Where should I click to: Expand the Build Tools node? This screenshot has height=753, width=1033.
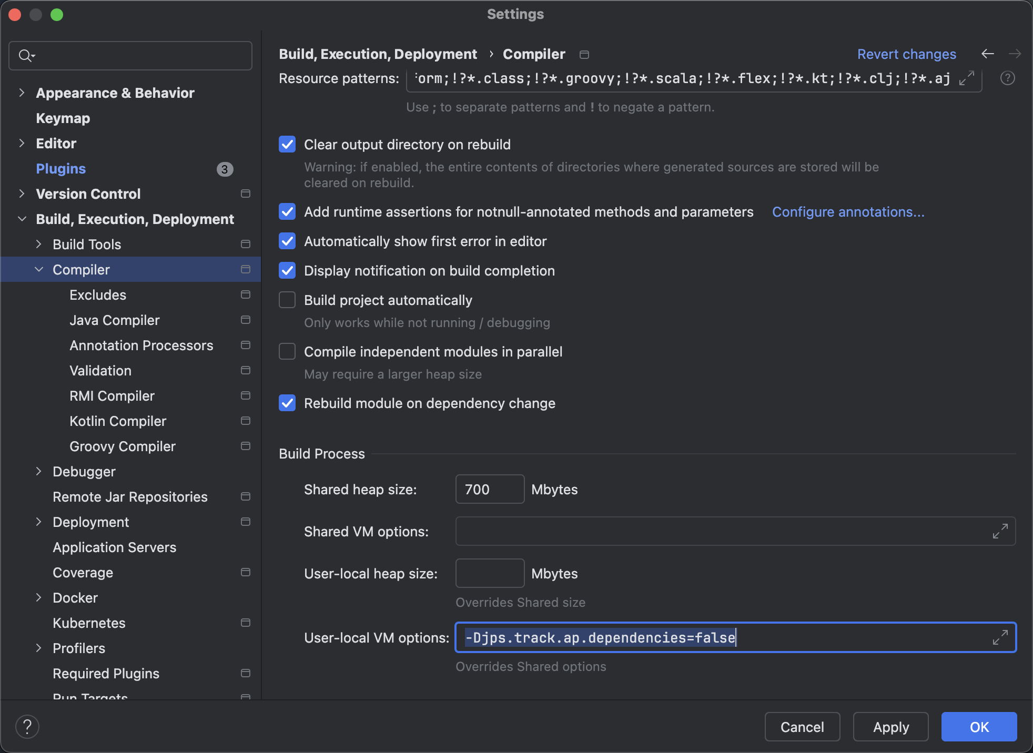click(38, 244)
